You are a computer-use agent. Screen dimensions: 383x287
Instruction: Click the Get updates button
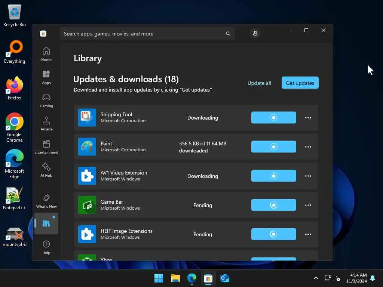click(300, 83)
